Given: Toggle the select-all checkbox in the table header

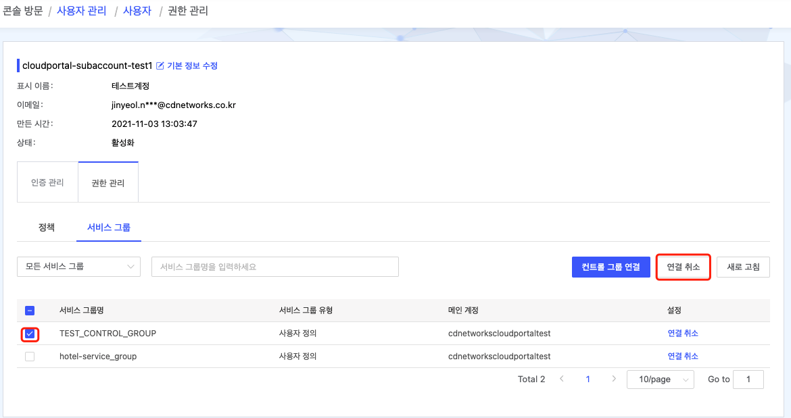Looking at the screenshot, I should click(x=29, y=310).
